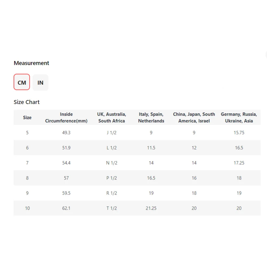Click the Inside Circumference(mm) header
Image resolution: width=267 pixels, height=267 pixels.
[x=66, y=117]
